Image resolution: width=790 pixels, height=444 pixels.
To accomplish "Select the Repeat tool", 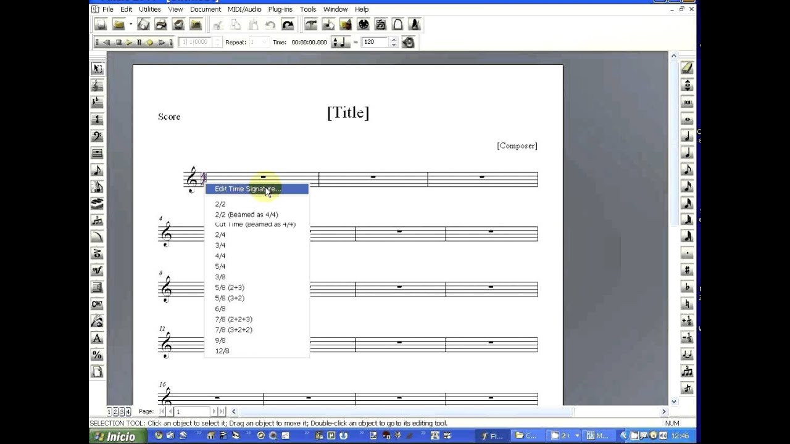I will [x=97, y=287].
